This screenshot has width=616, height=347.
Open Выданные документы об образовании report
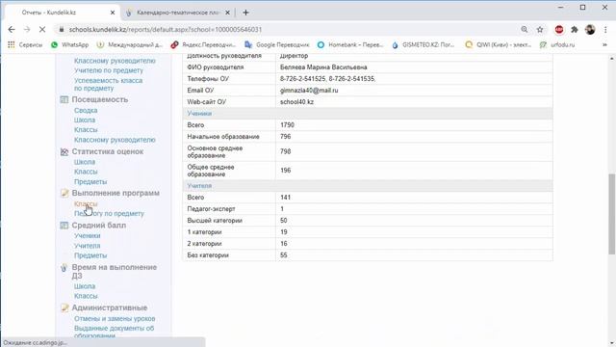tap(114, 332)
